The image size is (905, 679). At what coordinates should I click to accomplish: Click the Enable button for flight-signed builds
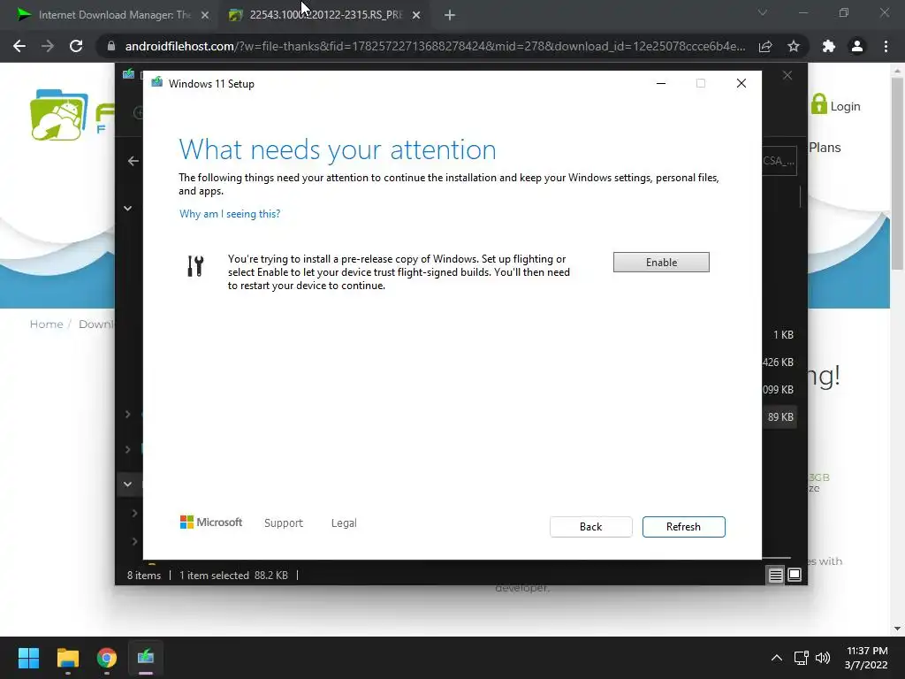tap(661, 262)
